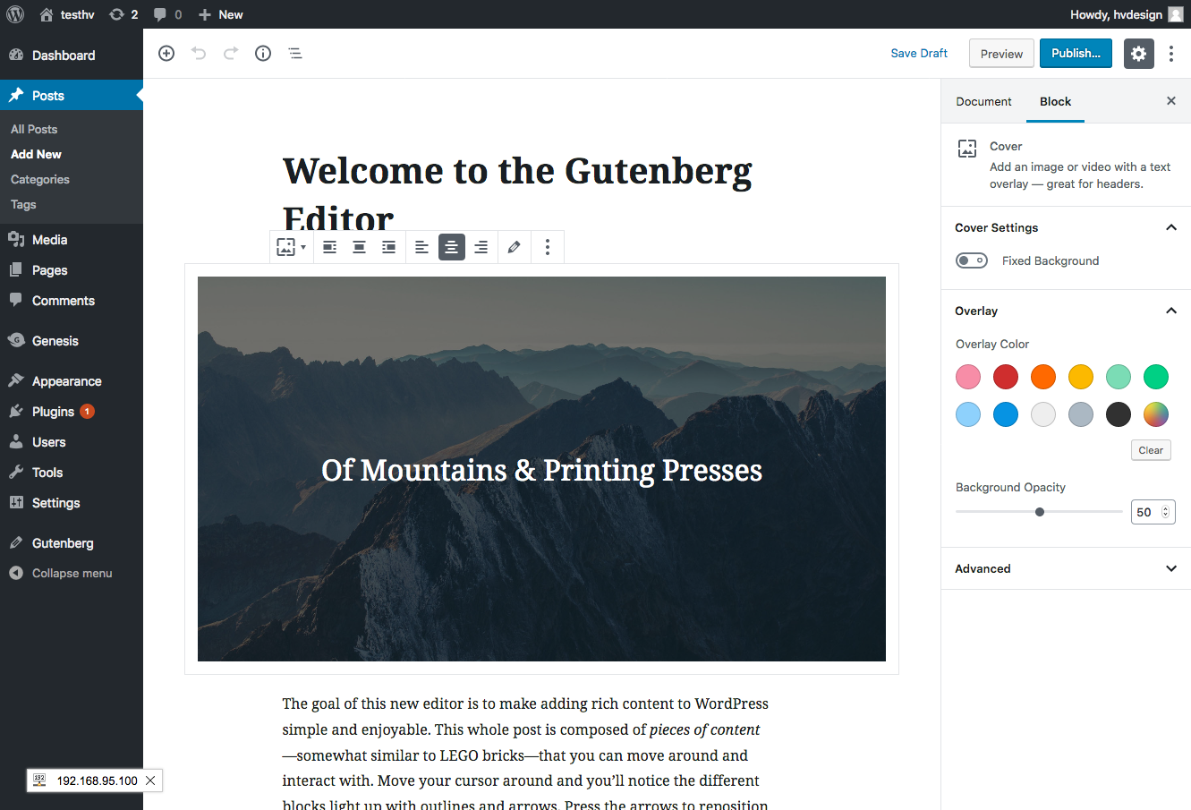The width and height of the screenshot is (1191, 810).
Task: Select the active center text alignment
Action: 452,247
